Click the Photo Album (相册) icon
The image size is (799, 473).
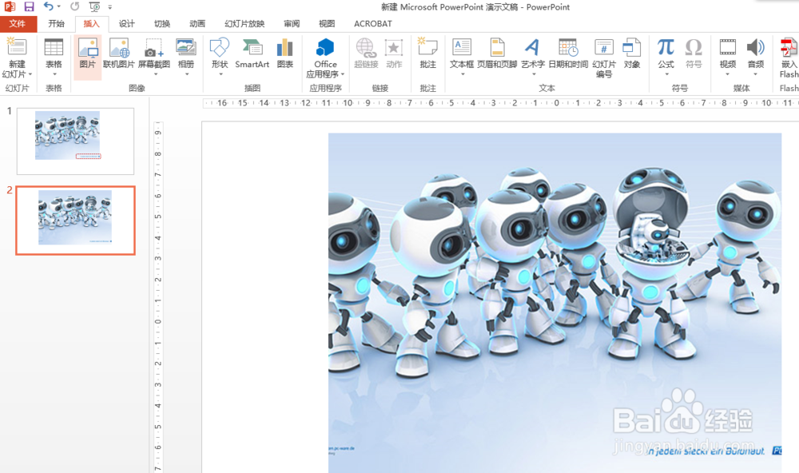(186, 47)
